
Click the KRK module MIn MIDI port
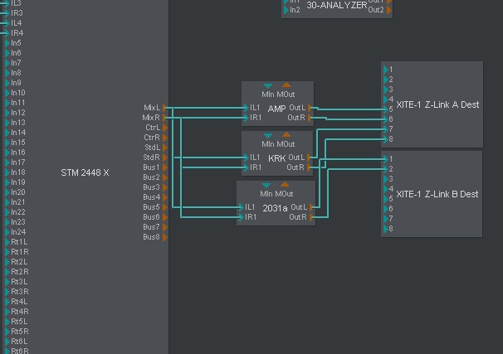coord(268,135)
